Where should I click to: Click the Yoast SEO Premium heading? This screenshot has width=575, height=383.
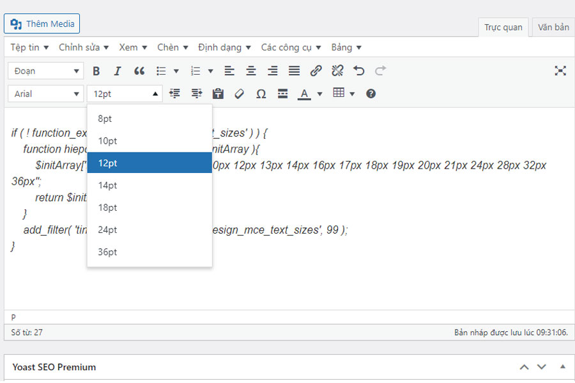coord(54,367)
